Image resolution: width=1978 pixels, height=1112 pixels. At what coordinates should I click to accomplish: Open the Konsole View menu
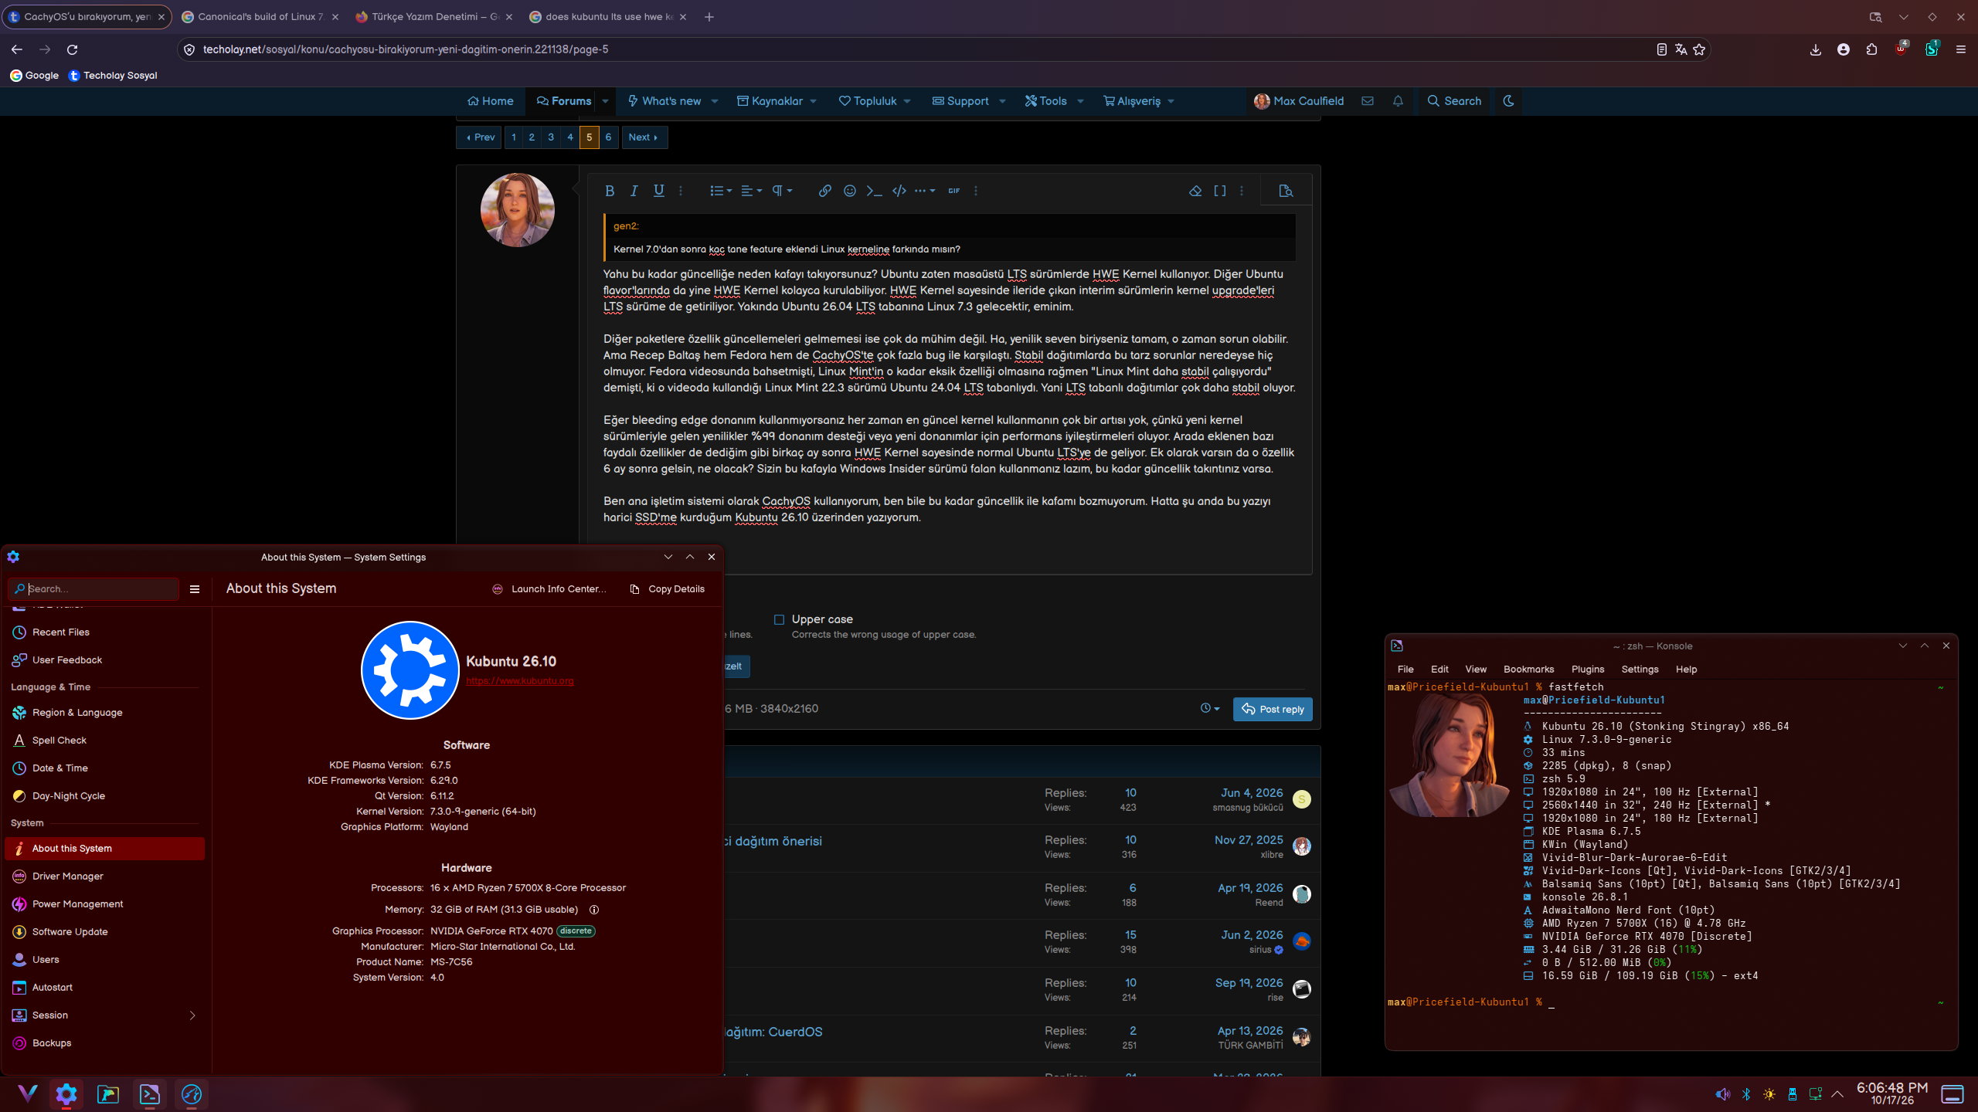click(1476, 669)
